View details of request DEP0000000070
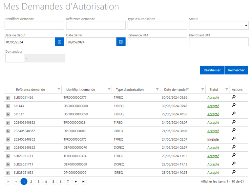The image size is (252, 187). 234,147
